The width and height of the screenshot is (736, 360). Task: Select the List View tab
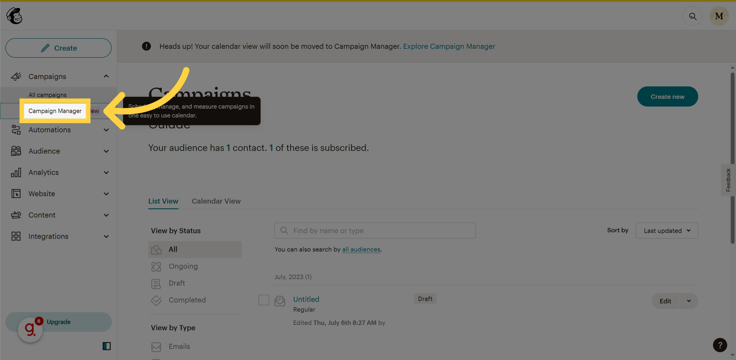(x=163, y=201)
